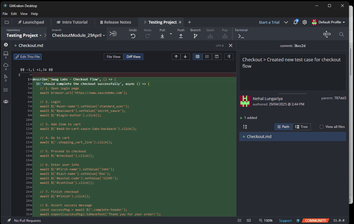Open the Preferences gear icon

point(305,22)
